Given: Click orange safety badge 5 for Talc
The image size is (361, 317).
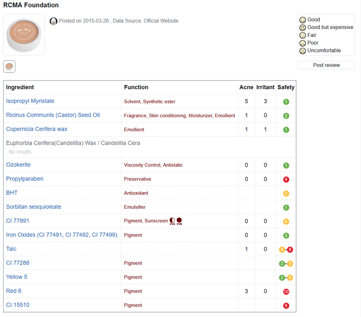Looking at the screenshot, I should pyautogui.click(x=282, y=250).
